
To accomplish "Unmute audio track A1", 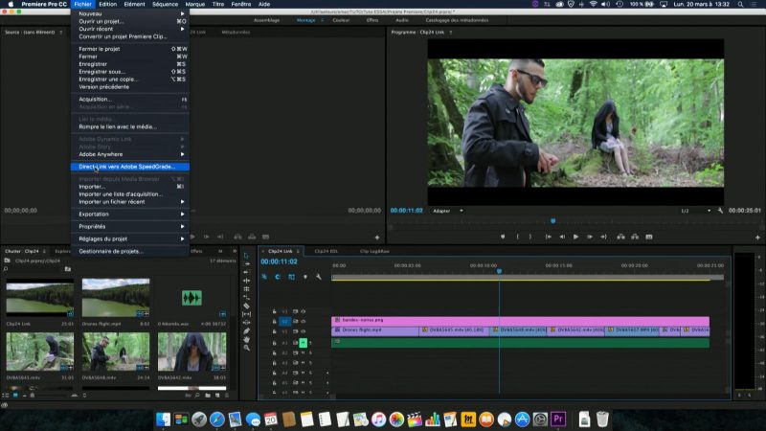I will (303, 343).
